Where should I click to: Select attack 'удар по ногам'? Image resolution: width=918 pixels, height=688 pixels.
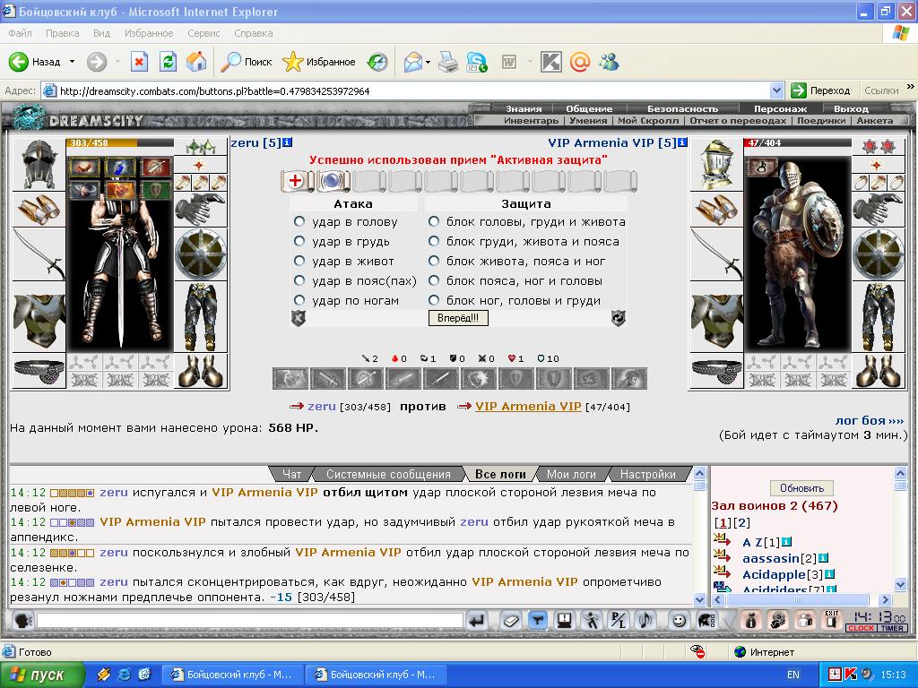pos(299,301)
